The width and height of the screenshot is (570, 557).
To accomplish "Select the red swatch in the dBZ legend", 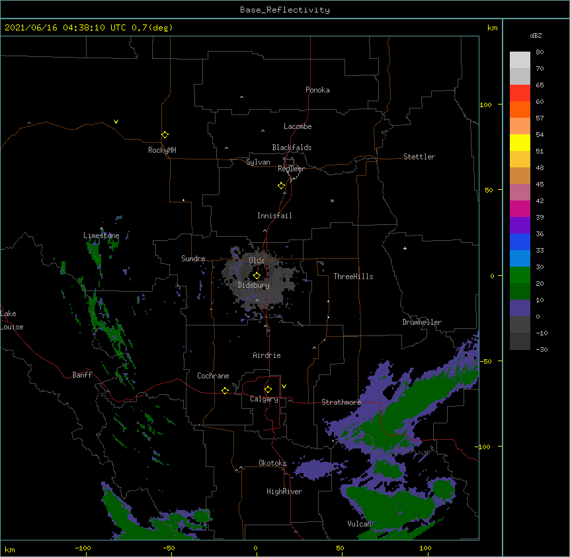I will (x=520, y=93).
